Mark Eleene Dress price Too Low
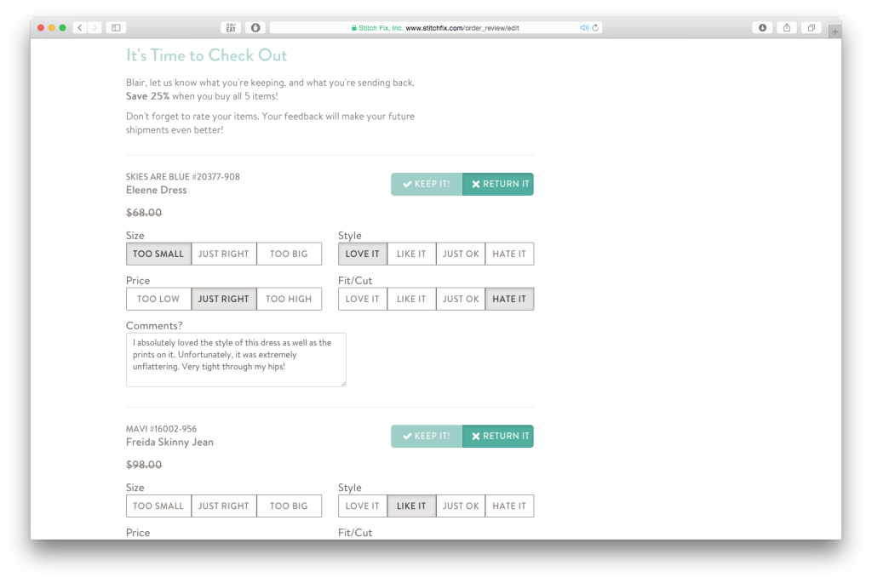 (x=158, y=299)
